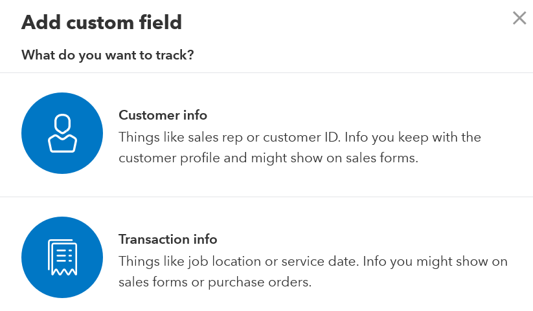
Task: Click the Add custom field title
Action: (x=102, y=23)
